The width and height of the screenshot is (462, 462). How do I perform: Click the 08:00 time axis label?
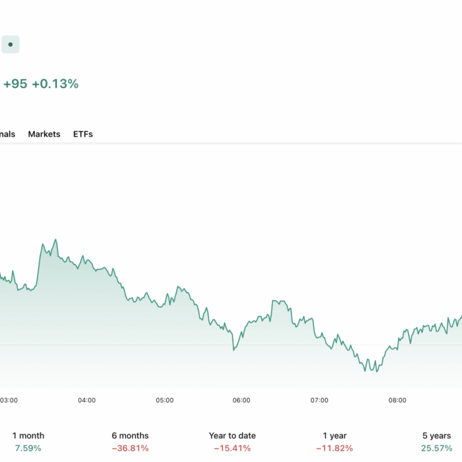click(x=397, y=400)
